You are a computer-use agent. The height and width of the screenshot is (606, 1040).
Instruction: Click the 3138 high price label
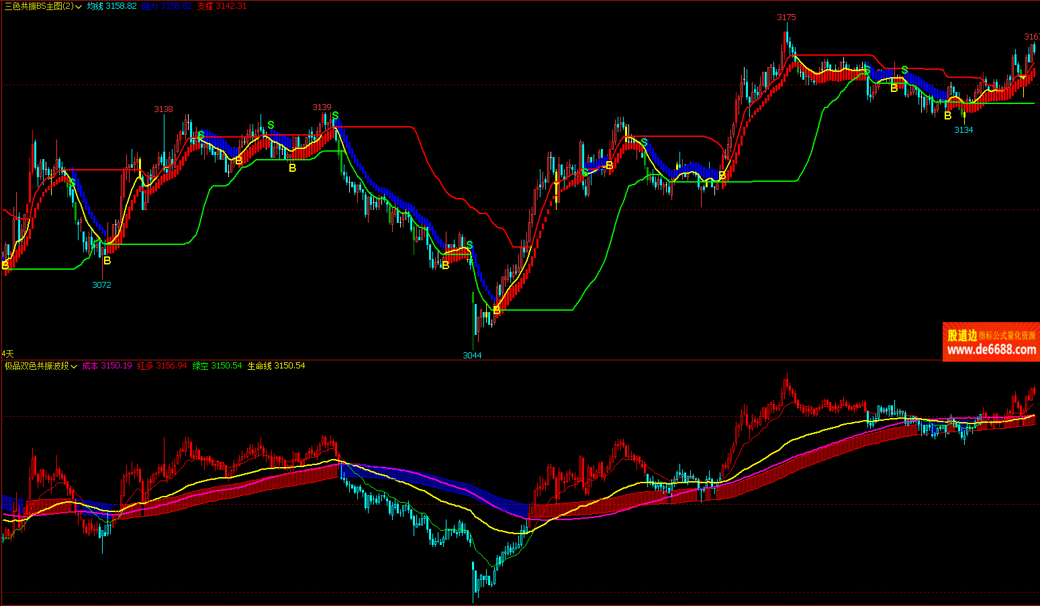tap(163, 109)
